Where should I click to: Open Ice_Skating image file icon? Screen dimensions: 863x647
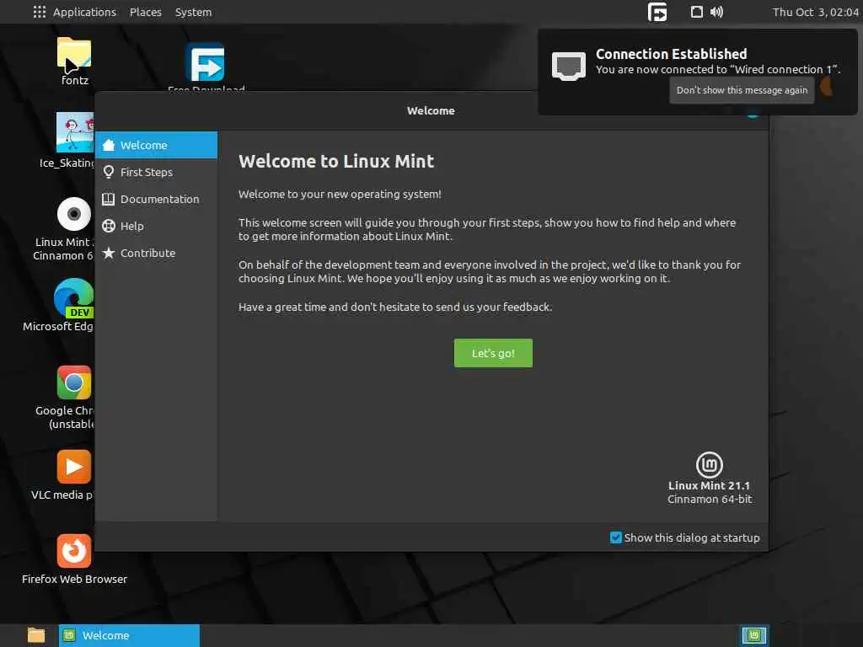click(75, 132)
